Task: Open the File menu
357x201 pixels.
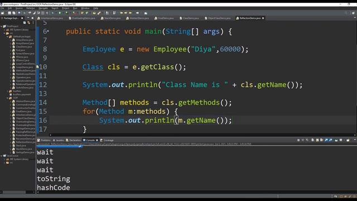Action: [2, 8]
